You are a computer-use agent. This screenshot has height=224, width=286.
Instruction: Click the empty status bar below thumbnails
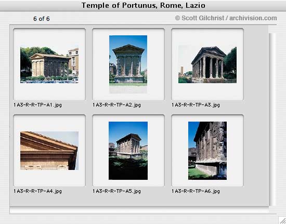[143, 210]
